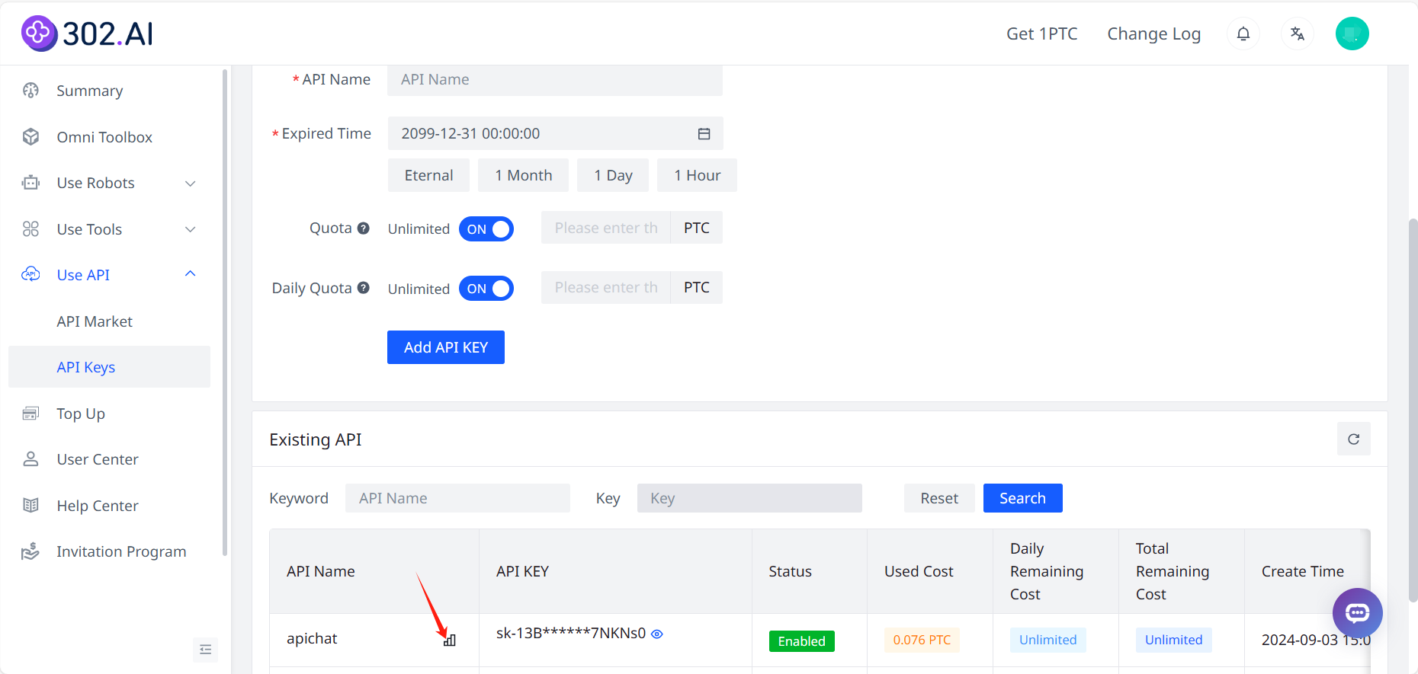Click the Quota help question mark
This screenshot has height=674, width=1418.
coord(364,228)
